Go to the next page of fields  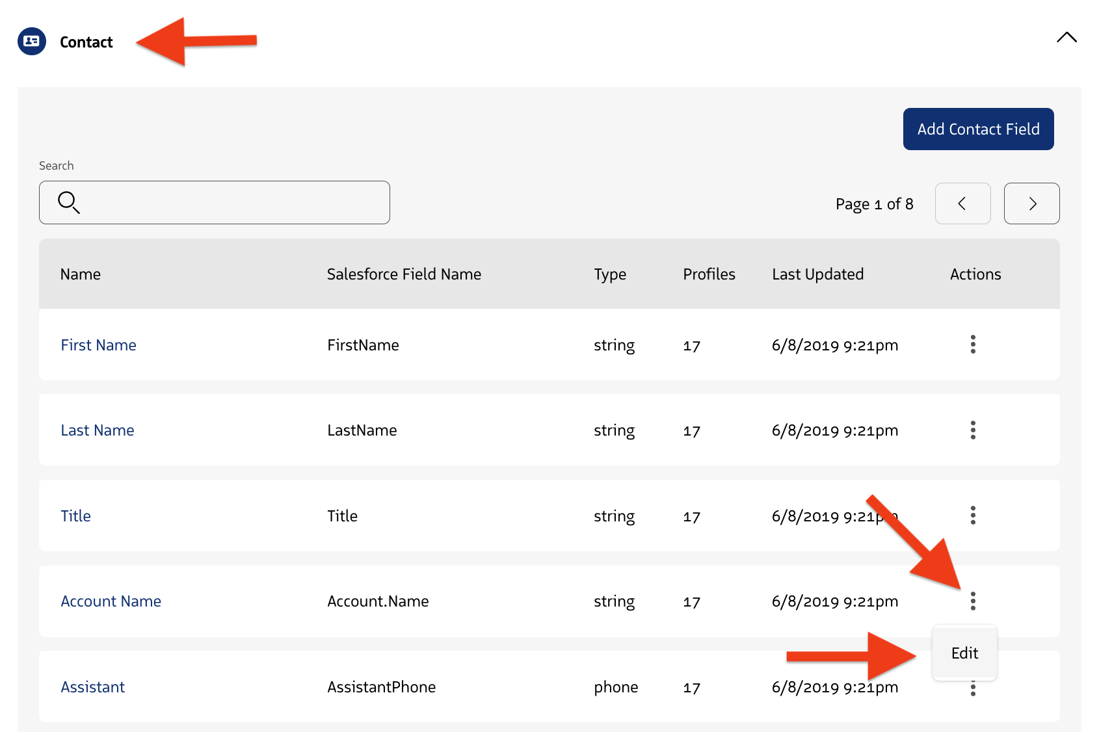click(x=1031, y=203)
